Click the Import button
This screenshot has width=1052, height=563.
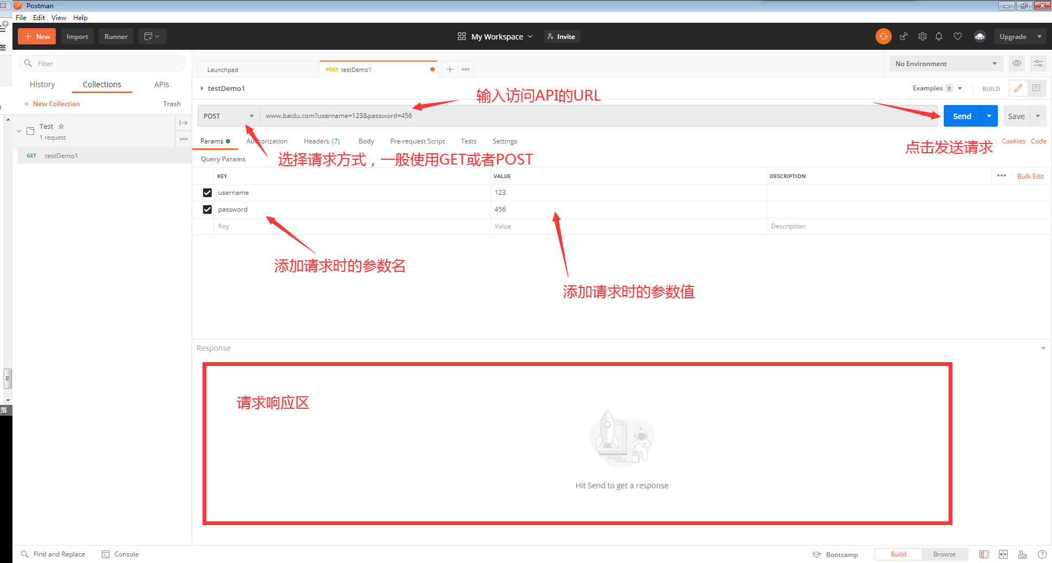(x=77, y=36)
